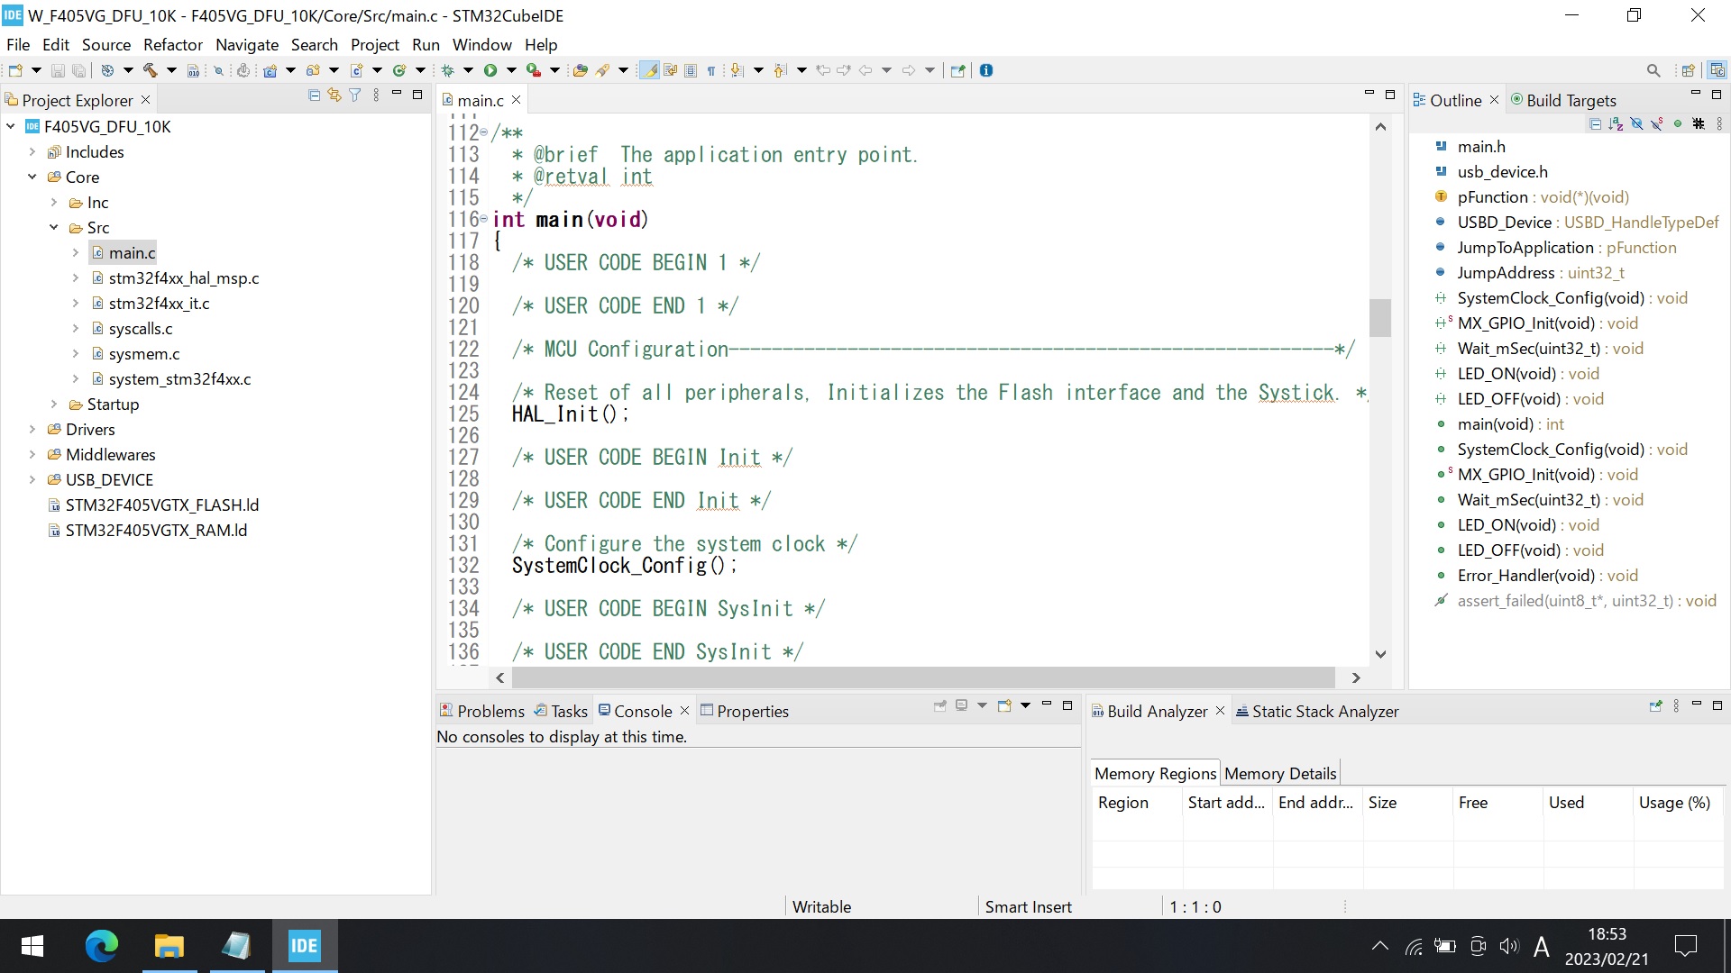This screenshot has height=973, width=1731.
Task: Open the Information Center icon
Action: coord(985,70)
